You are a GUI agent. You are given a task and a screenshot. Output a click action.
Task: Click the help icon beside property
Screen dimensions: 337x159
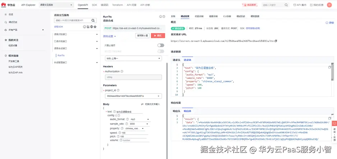pyautogui.click(x=122, y=129)
